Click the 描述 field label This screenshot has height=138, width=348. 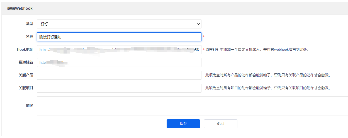click(x=29, y=106)
